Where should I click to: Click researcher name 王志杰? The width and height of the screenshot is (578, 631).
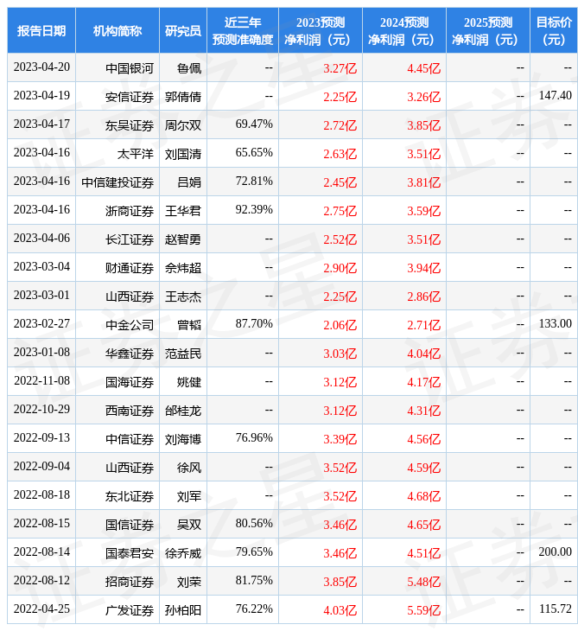point(183,296)
